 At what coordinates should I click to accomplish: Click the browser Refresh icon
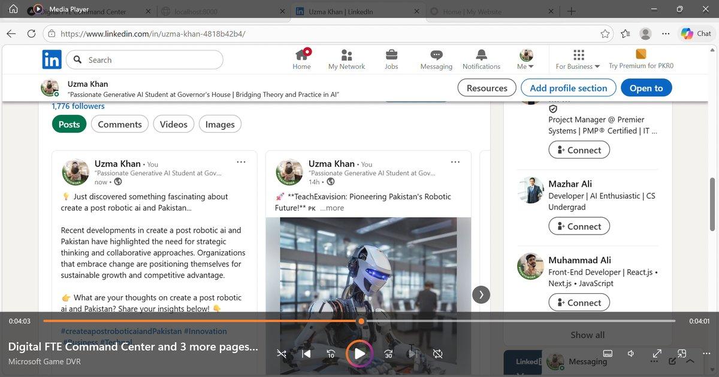click(31, 34)
